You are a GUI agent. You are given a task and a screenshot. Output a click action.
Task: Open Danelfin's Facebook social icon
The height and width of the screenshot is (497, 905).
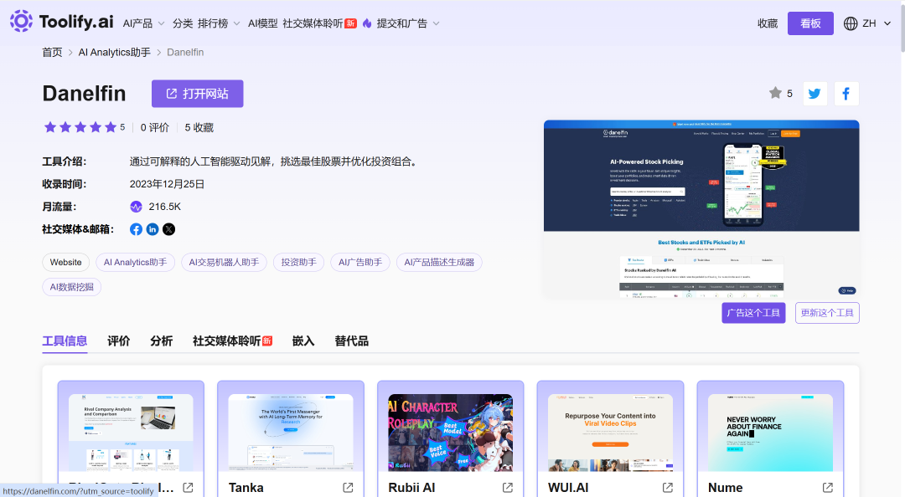click(x=137, y=229)
